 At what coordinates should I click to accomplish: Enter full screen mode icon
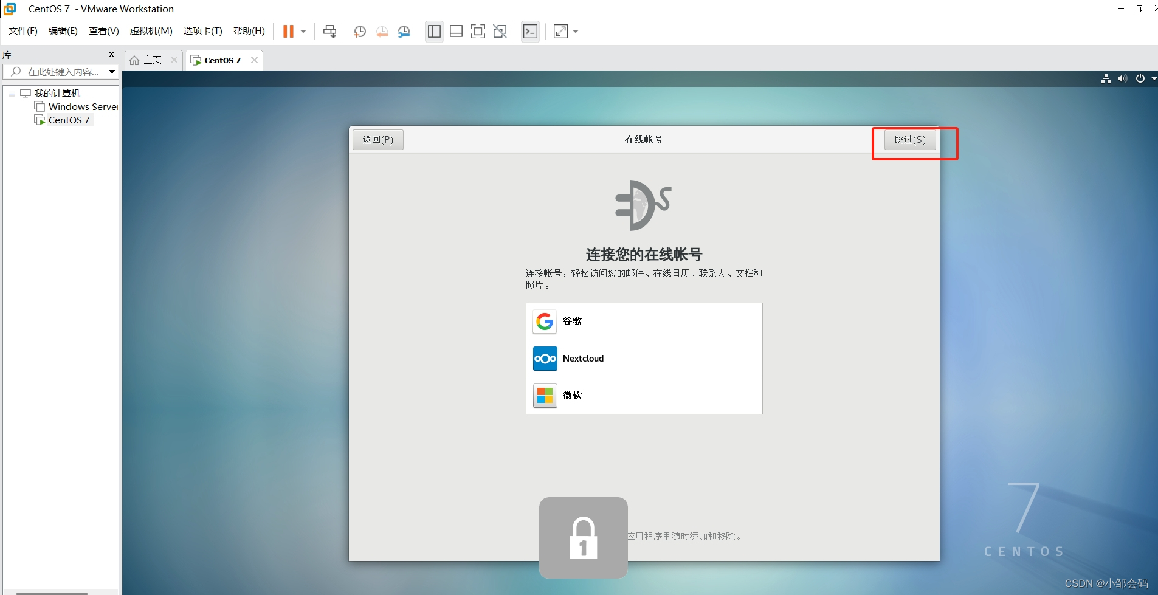pos(478,32)
